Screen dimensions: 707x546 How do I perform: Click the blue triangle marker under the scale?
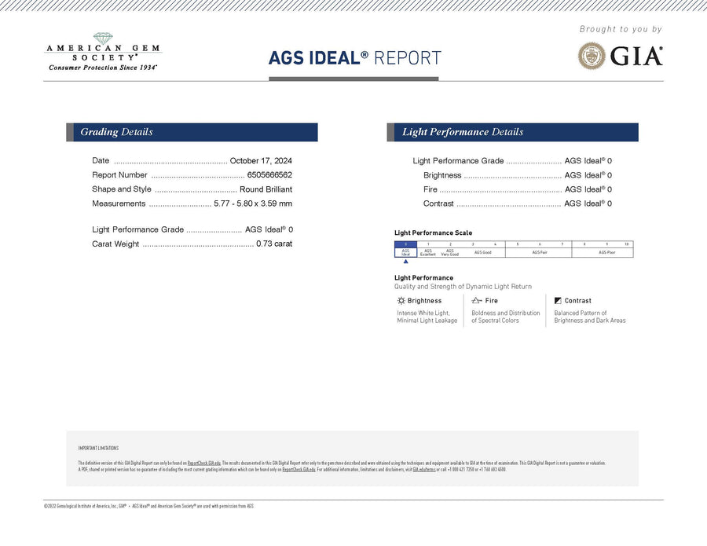(406, 261)
